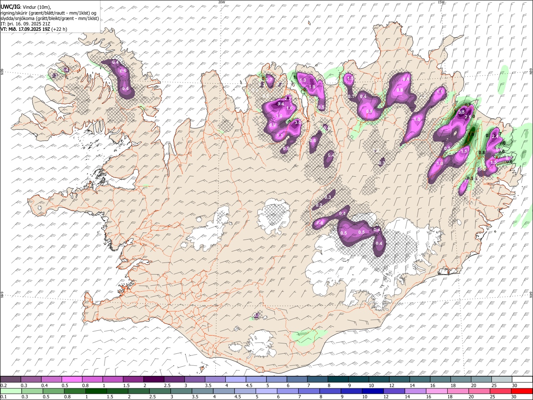
Task: Click the 'IT: þri. 16. 09. 2025 21Z' line
Action: point(25,24)
